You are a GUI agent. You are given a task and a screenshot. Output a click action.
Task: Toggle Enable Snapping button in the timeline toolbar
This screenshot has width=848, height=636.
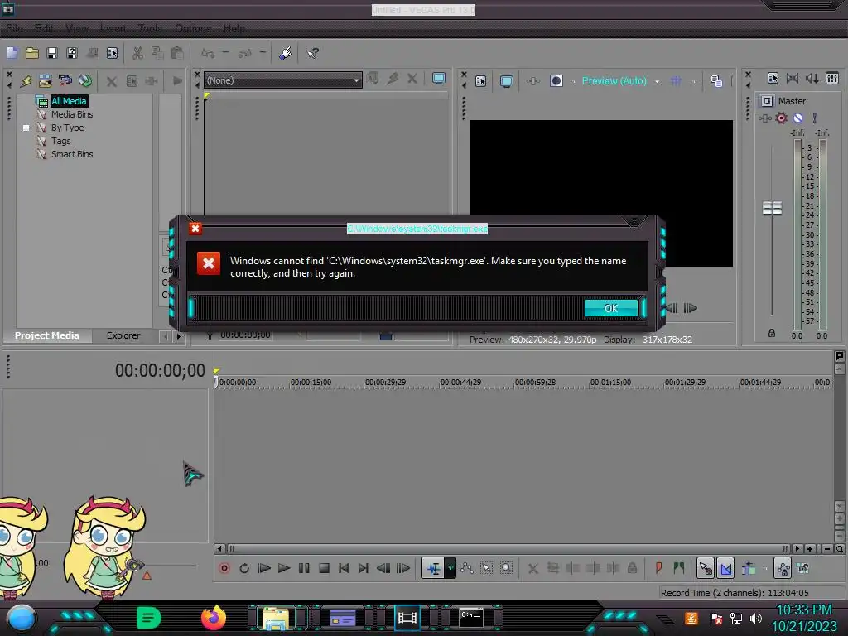[706, 568]
